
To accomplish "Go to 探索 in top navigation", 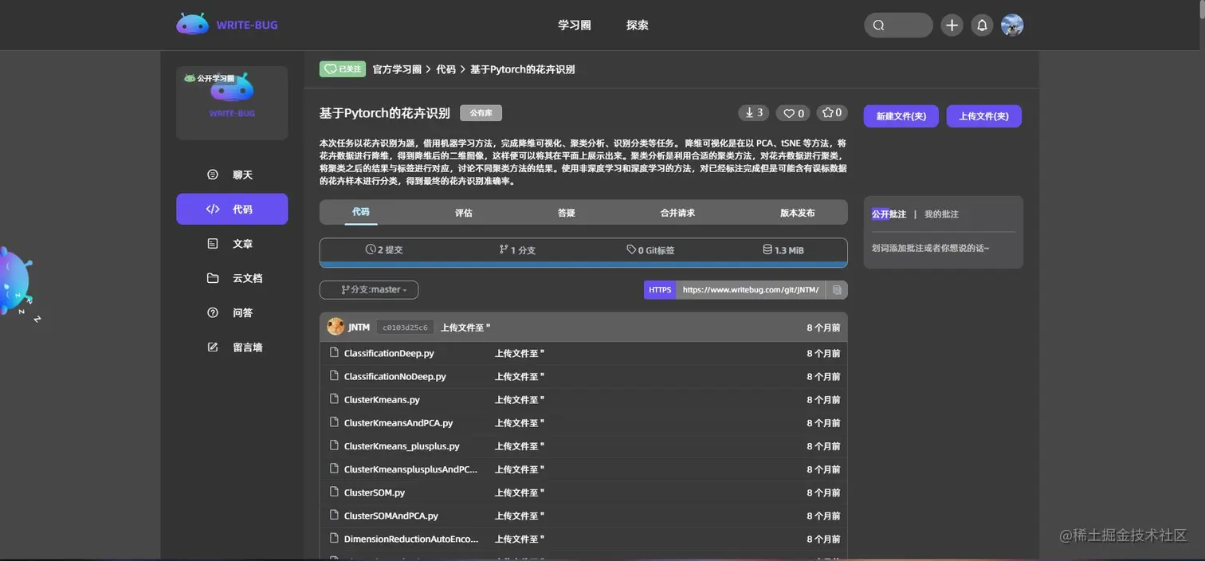I will coord(638,25).
